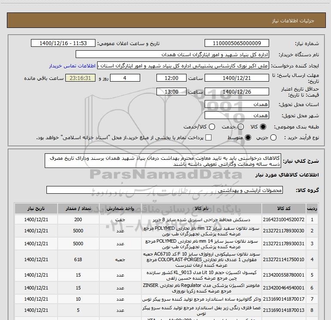Click the need number field 1100005065000009

pyautogui.click(x=236, y=43)
